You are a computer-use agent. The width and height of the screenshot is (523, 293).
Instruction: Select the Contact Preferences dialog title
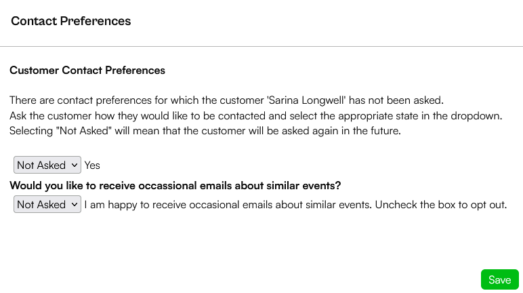(70, 21)
